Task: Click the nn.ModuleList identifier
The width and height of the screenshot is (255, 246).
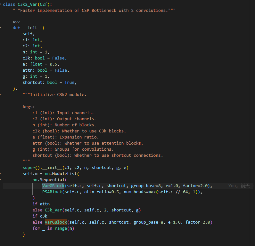Action: pyautogui.click(x=61, y=174)
